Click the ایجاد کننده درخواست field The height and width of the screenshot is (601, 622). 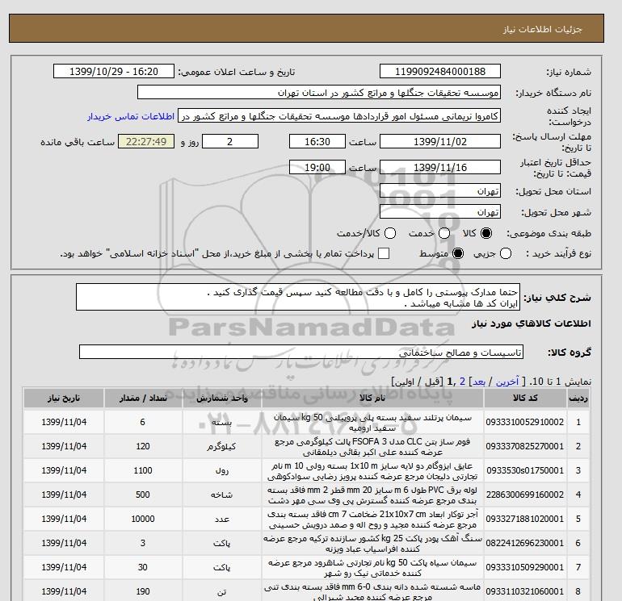(339, 116)
